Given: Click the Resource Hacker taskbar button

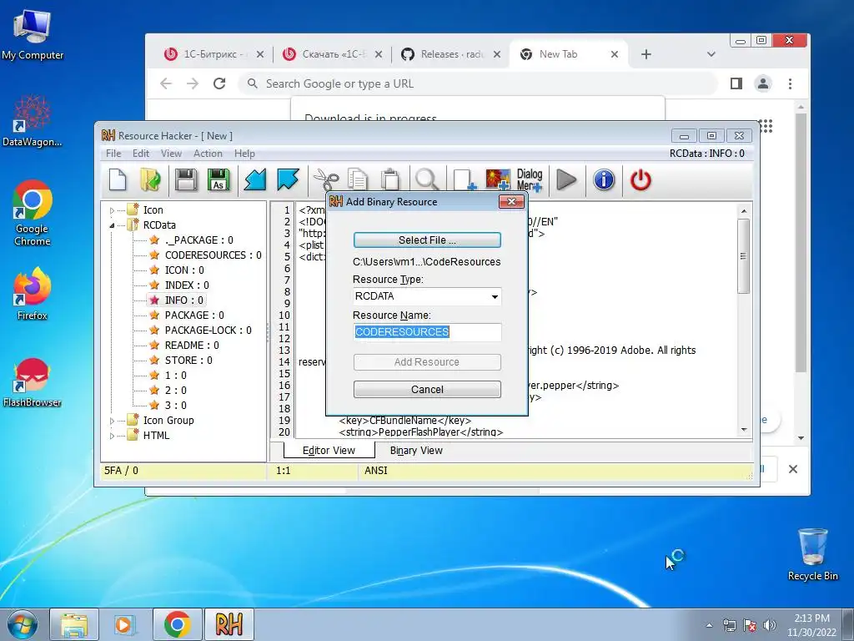Looking at the screenshot, I should tap(229, 624).
